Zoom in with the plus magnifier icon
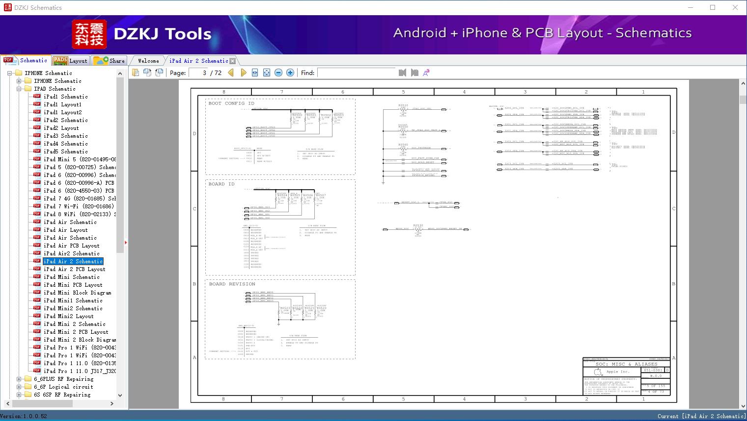The height and width of the screenshot is (421, 747). click(x=290, y=73)
